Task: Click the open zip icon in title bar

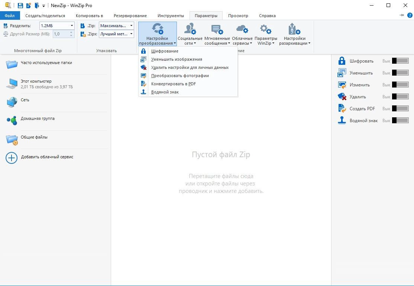Action: pyautogui.click(x=37, y=5)
